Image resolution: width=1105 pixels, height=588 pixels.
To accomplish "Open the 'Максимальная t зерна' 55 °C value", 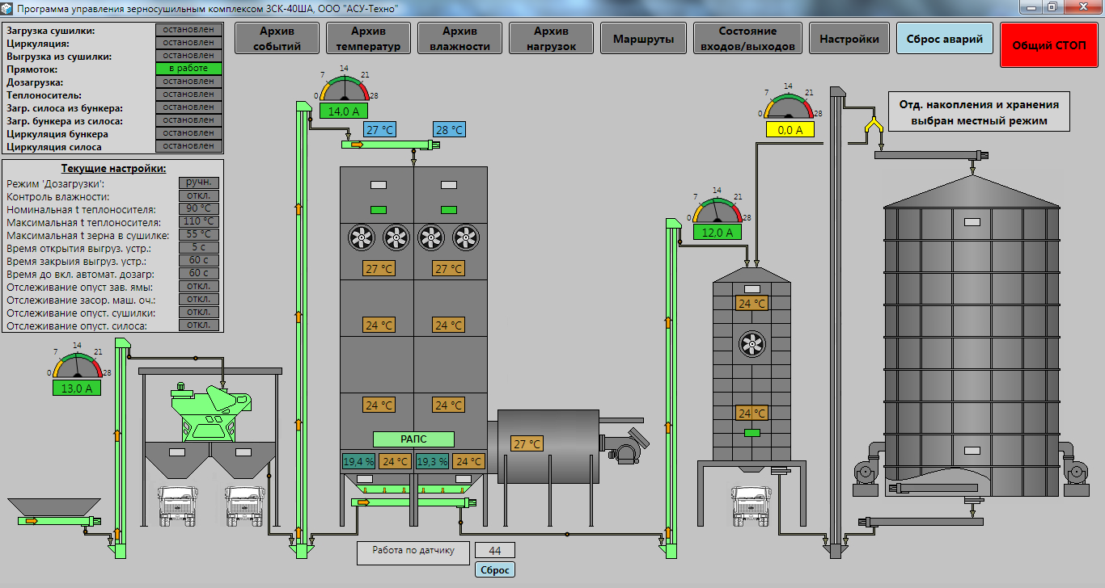I will [x=198, y=234].
